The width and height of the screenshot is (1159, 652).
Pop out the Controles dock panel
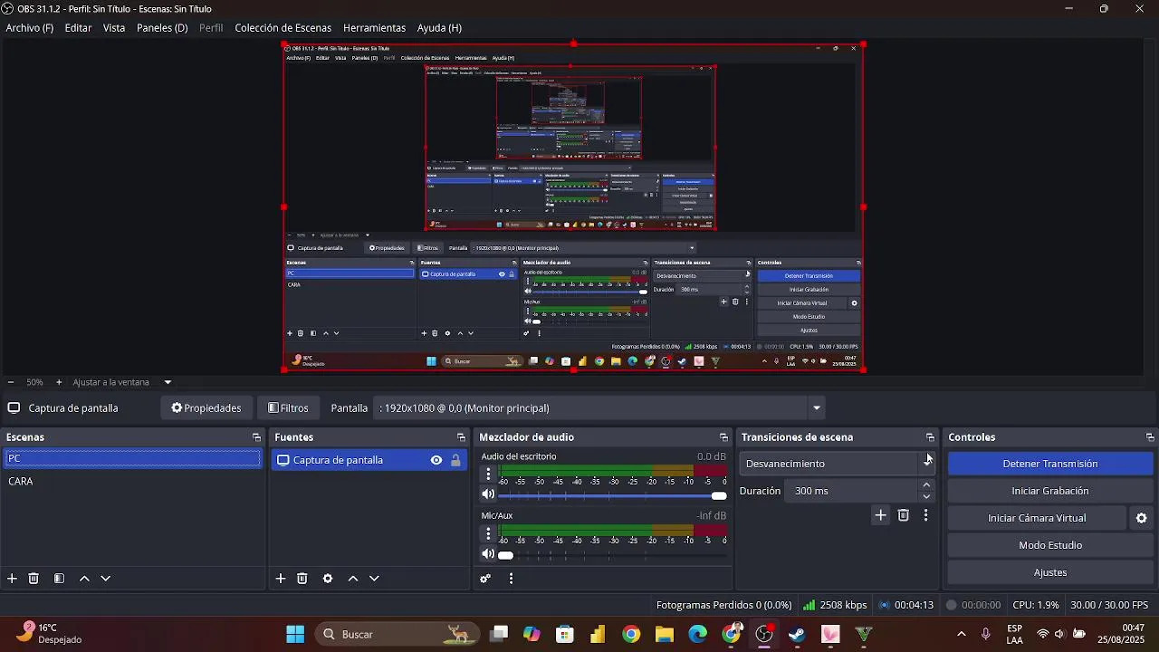tap(1150, 437)
